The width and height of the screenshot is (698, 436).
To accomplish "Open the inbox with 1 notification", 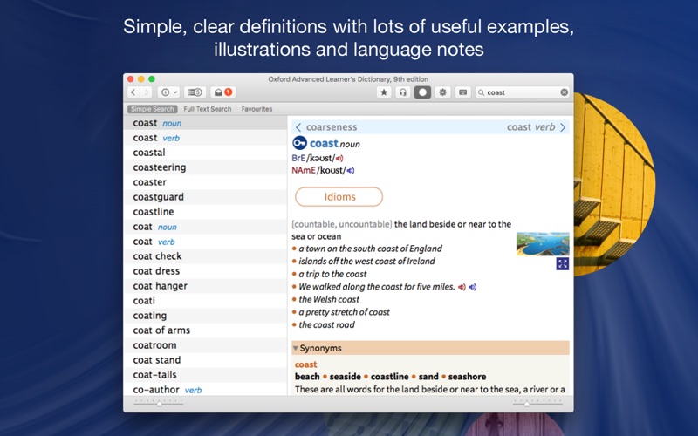I will pos(223,92).
